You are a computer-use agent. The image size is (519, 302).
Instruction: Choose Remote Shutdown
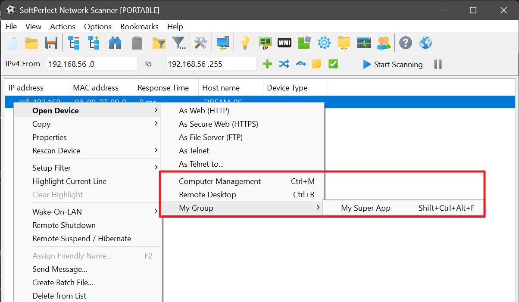[x=88, y=225]
